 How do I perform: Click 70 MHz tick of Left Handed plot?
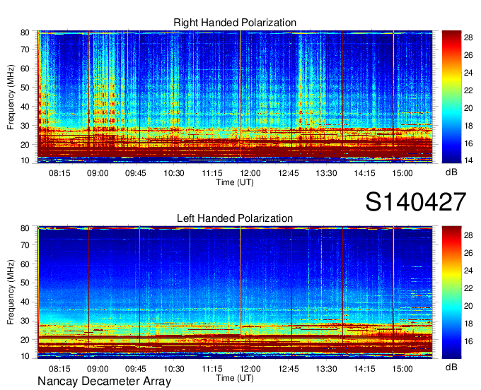click(x=25, y=245)
